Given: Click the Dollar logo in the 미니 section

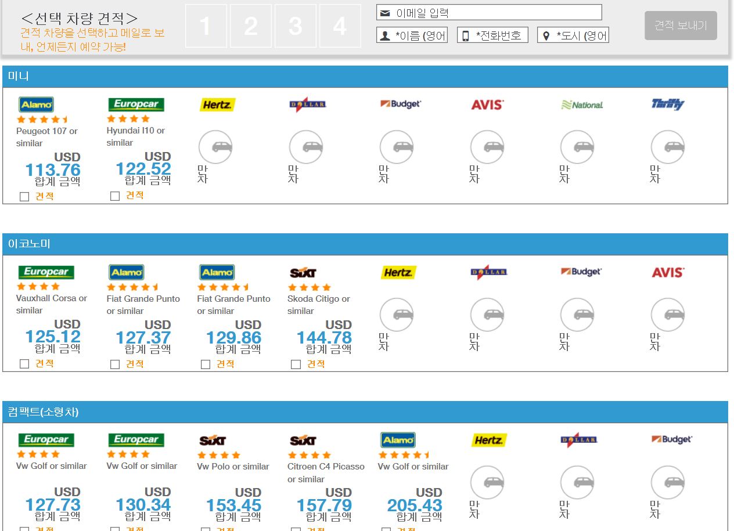Looking at the screenshot, I should pos(308,104).
